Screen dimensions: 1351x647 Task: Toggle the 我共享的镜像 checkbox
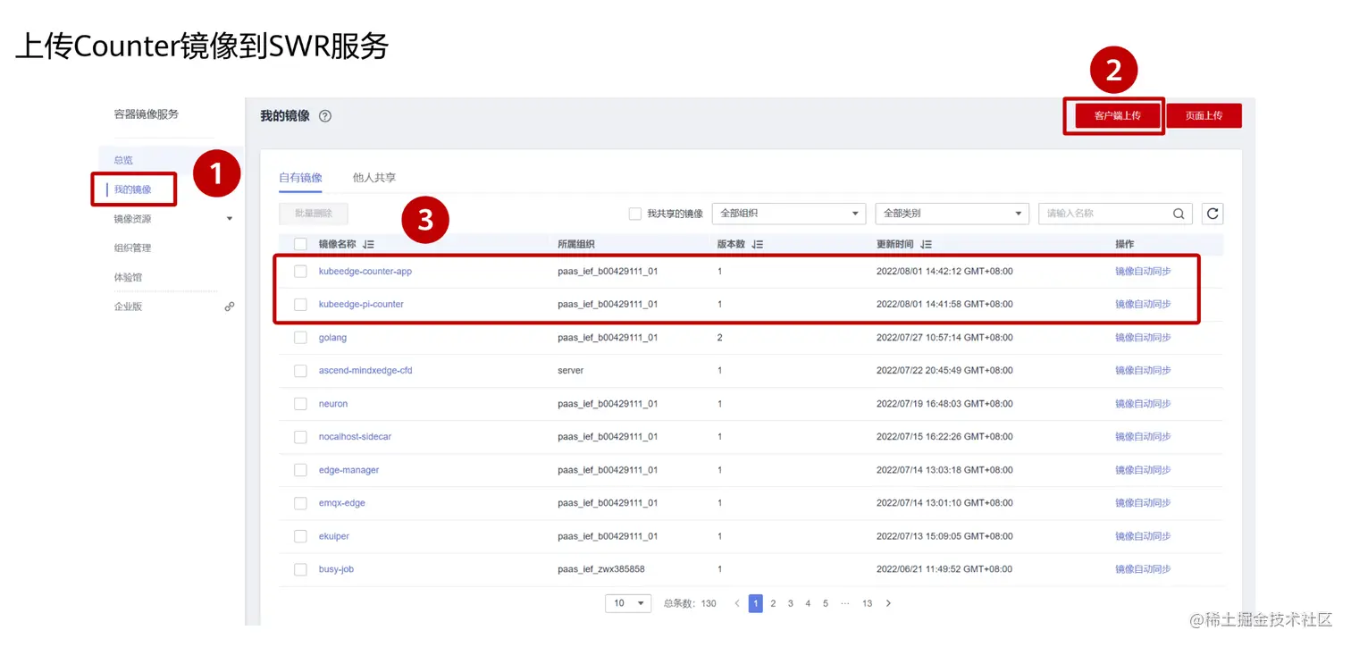click(635, 214)
